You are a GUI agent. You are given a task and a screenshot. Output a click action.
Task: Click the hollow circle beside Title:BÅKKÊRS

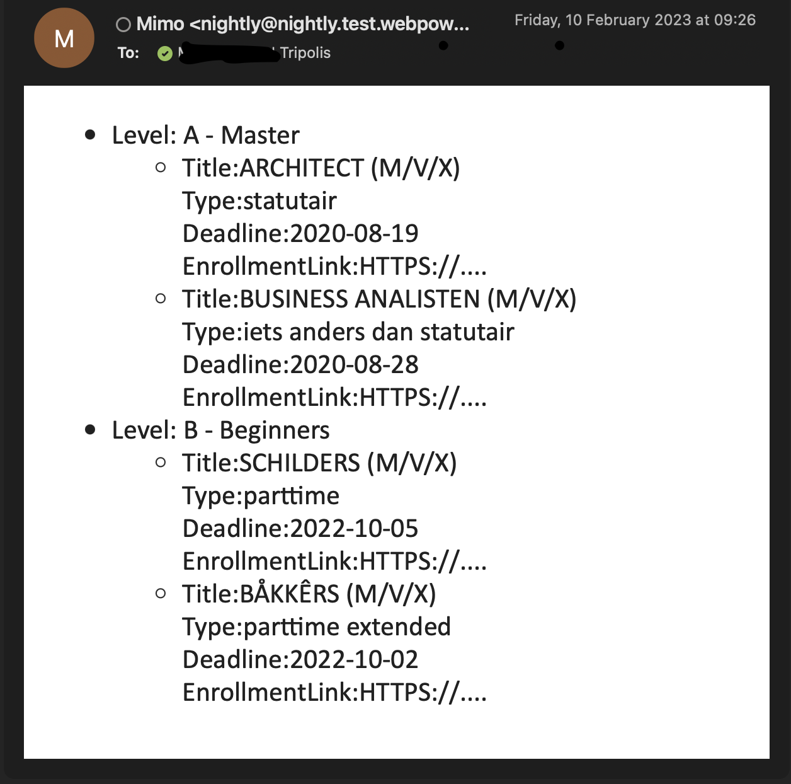(x=161, y=592)
